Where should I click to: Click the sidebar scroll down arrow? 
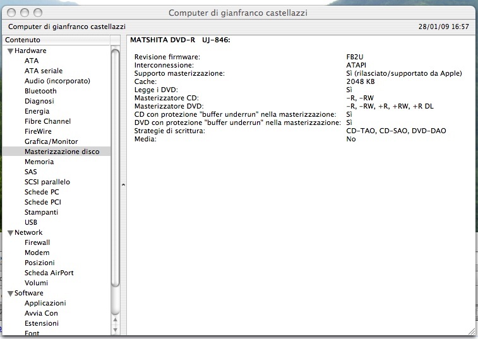click(115, 330)
